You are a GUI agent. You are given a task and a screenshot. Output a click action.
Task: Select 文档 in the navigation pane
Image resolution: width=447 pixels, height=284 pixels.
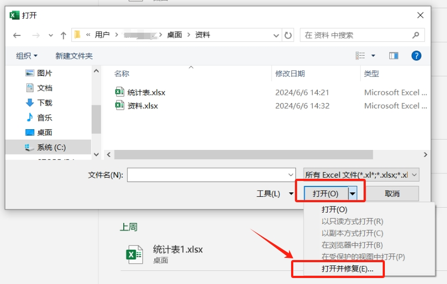pyautogui.click(x=45, y=88)
